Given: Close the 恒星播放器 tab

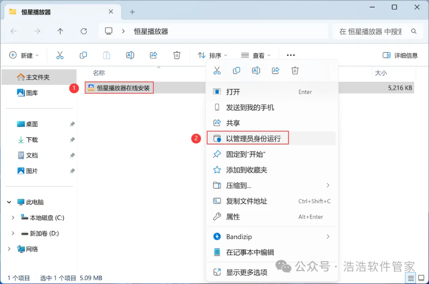Looking at the screenshot, I should (x=111, y=12).
